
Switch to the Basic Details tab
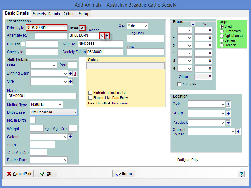tap(17, 13)
